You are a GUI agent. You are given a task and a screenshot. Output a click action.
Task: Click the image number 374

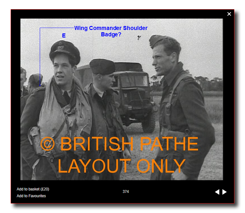click(126, 192)
